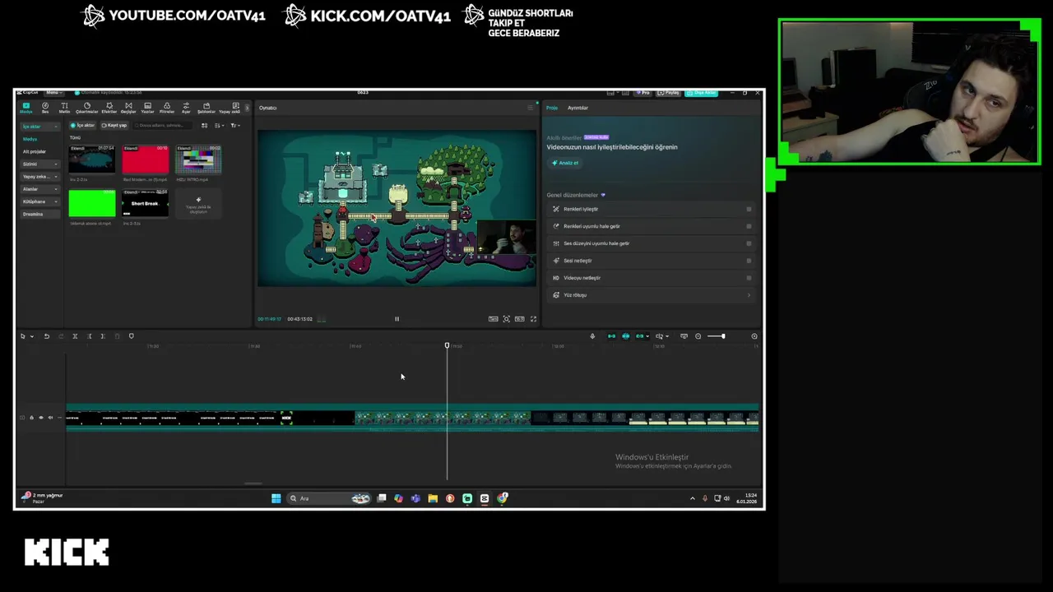Switch to the Proje tab
The image size is (1053, 592).
pyautogui.click(x=552, y=108)
